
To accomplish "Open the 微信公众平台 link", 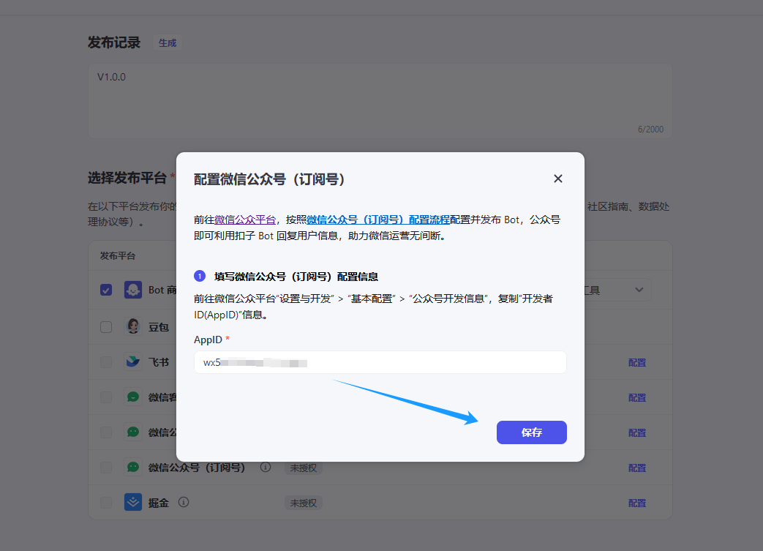I will [x=245, y=220].
